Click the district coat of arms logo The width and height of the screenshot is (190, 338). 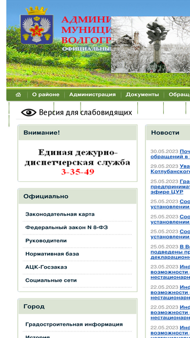[x=36, y=26]
